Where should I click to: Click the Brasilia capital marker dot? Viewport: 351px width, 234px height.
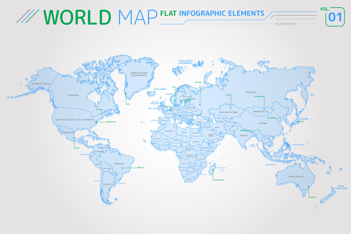click(x=123, y=168)
